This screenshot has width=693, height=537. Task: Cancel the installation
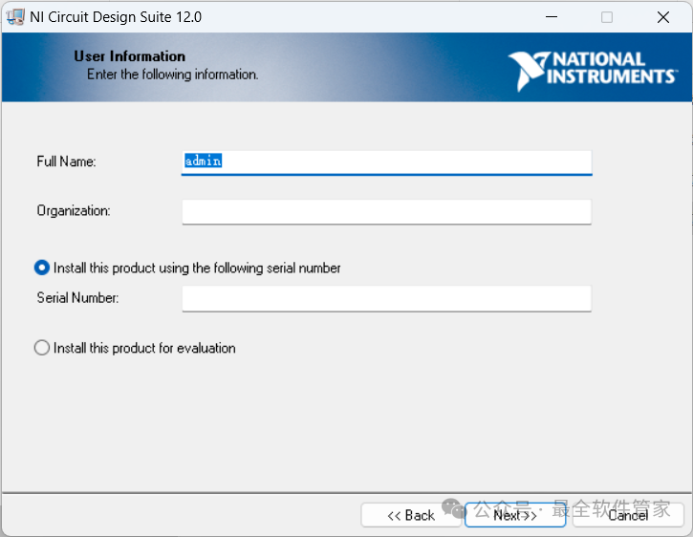(x=628, y=515)
